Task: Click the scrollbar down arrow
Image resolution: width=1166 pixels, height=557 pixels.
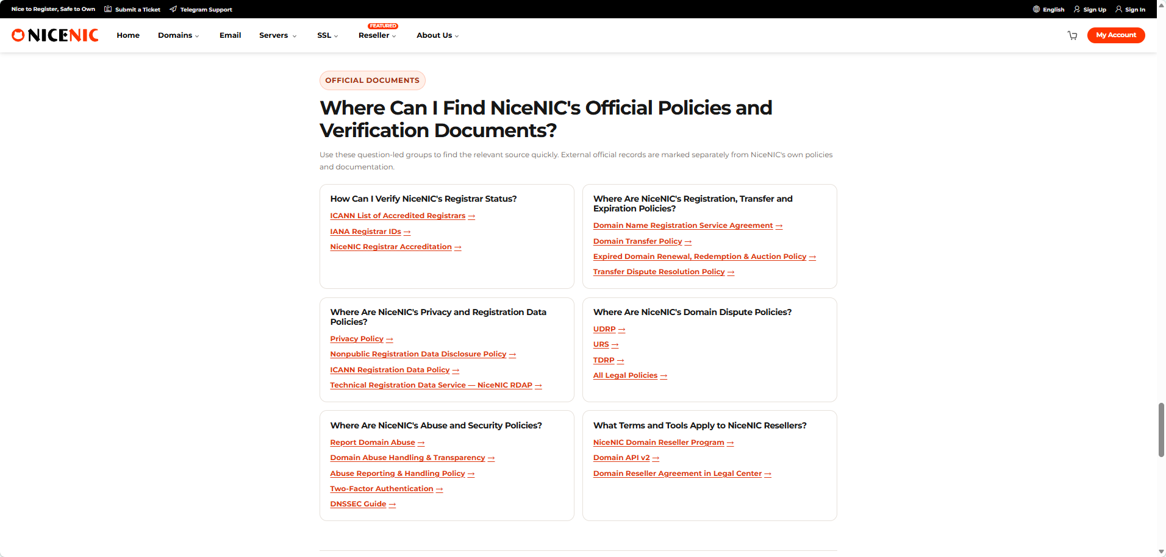Action: pyautogui.click(x=1161, y=552)
